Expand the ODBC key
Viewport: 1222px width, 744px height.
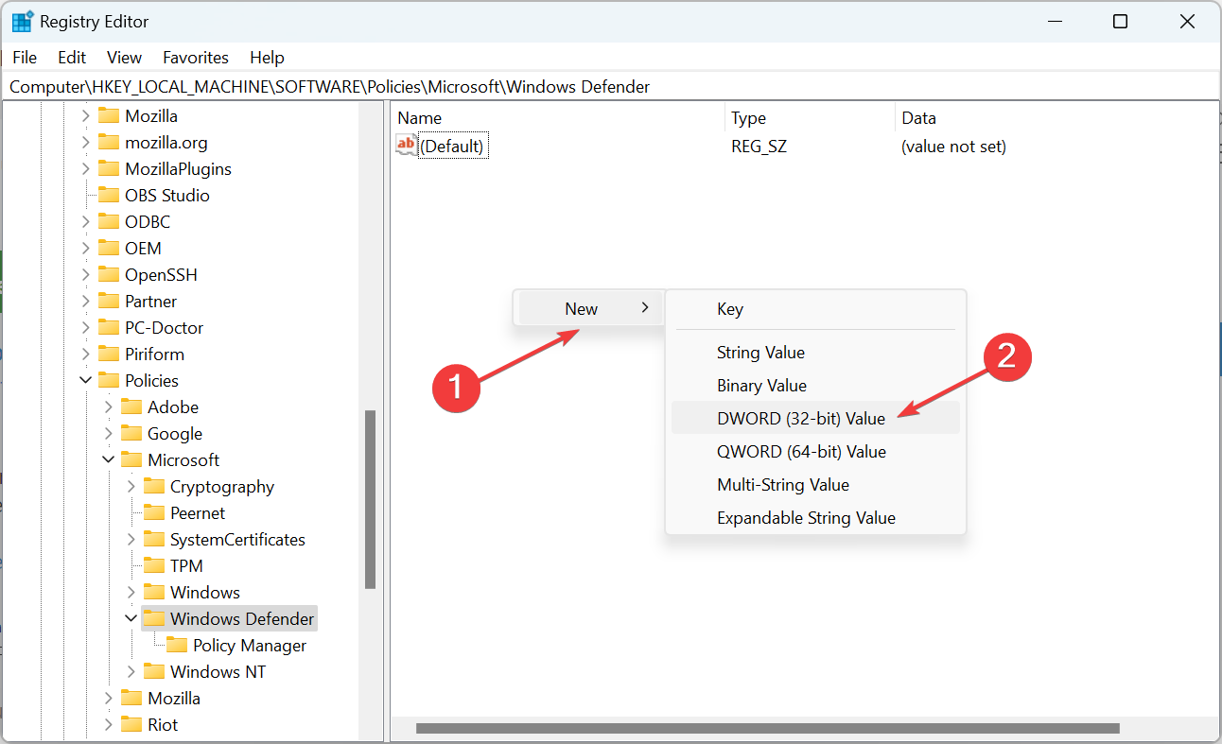[x=85, y=221]
